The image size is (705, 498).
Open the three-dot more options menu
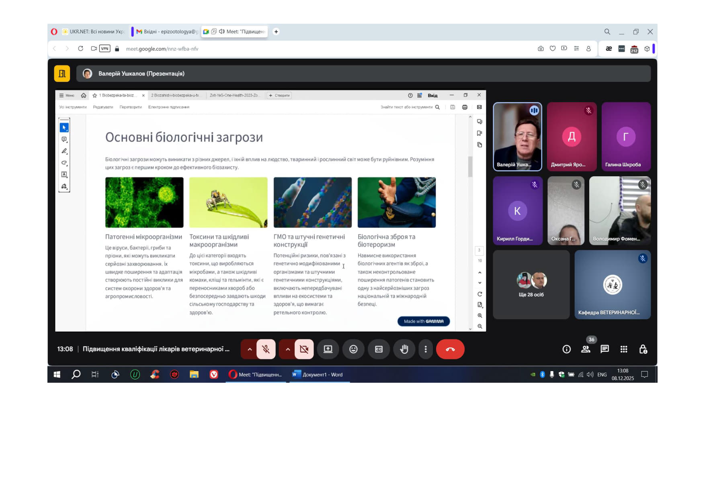[426, 349]
